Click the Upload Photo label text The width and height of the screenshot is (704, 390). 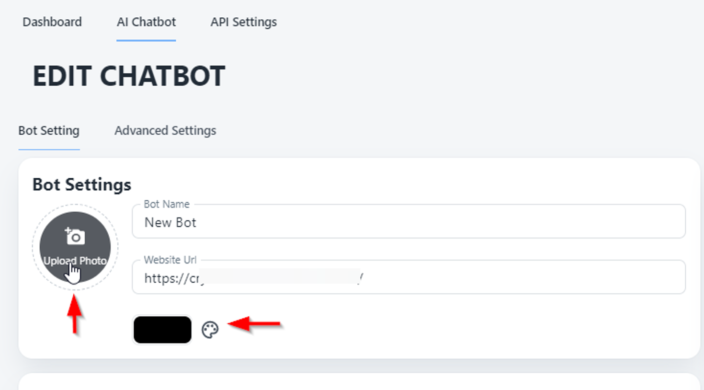click(x=76, y=261)
